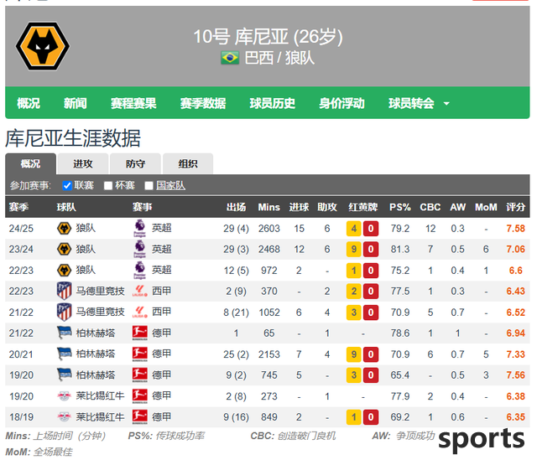
Task: Select the 概况 stats tab
Action: tap(30, 163)
